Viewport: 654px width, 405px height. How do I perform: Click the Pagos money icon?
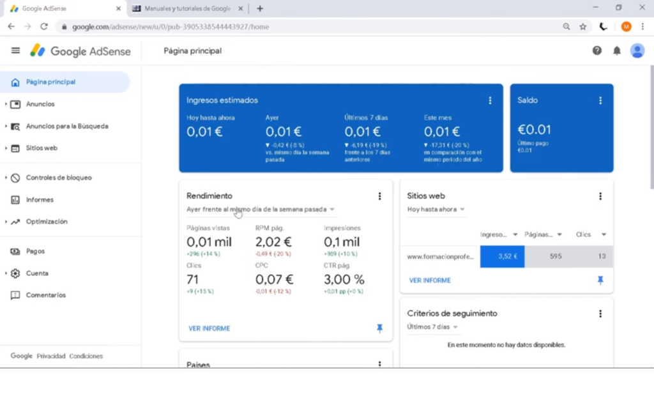[x=15, y=251]
